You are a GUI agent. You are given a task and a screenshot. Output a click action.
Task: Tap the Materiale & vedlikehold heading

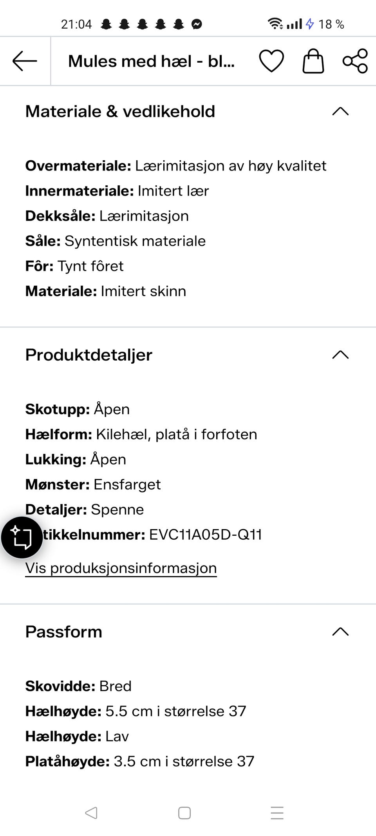(120, 111)
